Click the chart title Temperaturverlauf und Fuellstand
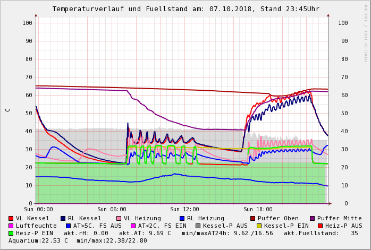This screenshot has height=250, width=371. tap(186, 9)
